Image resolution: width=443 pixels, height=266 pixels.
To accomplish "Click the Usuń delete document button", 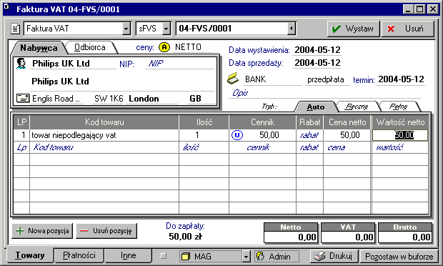I will click(408, 29).
